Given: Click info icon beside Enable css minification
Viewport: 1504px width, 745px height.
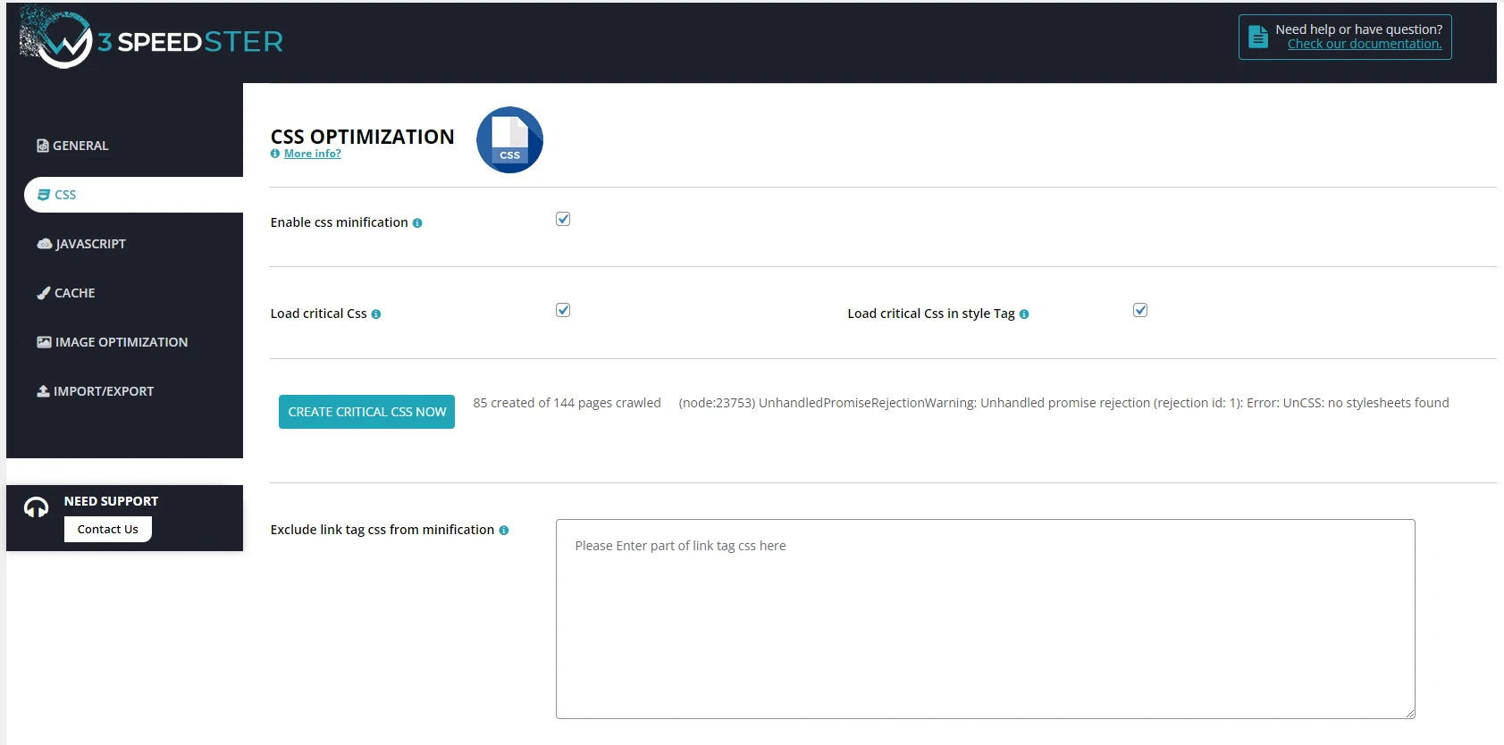Looking at the screenshot, I should pos(417,223).
